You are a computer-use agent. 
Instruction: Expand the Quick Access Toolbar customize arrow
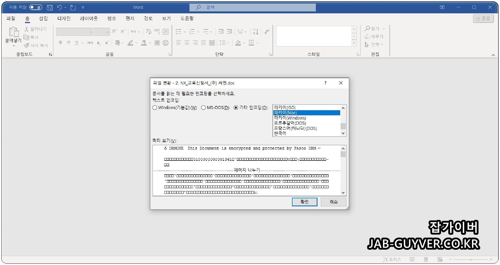(83, 8)
